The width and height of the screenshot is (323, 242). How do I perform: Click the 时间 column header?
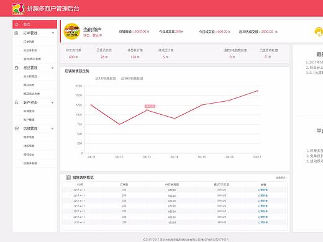click(80, 184)
